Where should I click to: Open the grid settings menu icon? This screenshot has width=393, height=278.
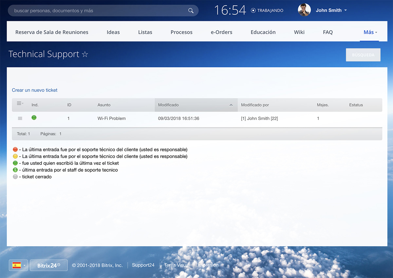[x=20, y=103]
